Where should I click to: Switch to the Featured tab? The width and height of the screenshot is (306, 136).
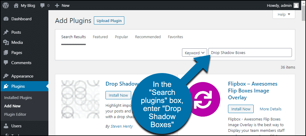(100, 37)
